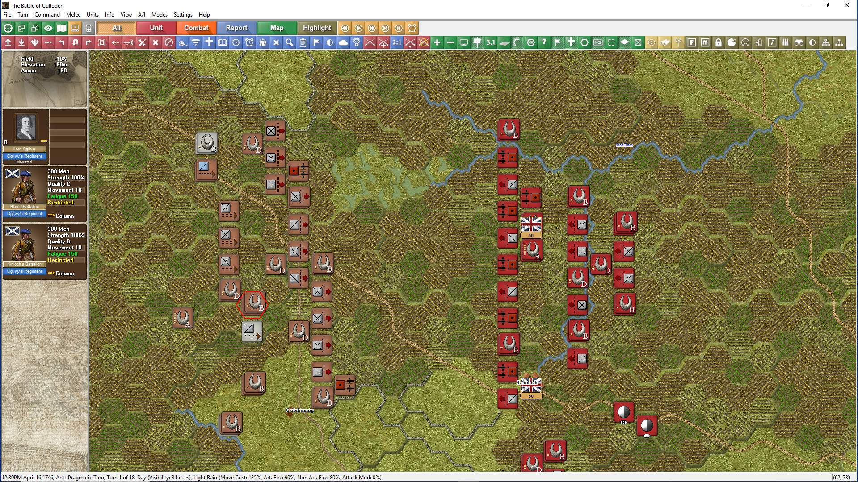
Task: Click the folded map icon
Action: click(x=62, y=28)
